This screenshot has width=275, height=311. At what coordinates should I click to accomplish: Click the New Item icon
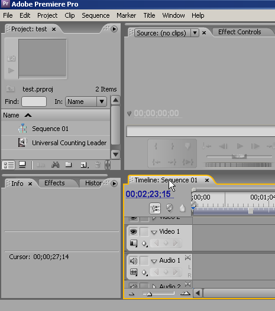84,165
